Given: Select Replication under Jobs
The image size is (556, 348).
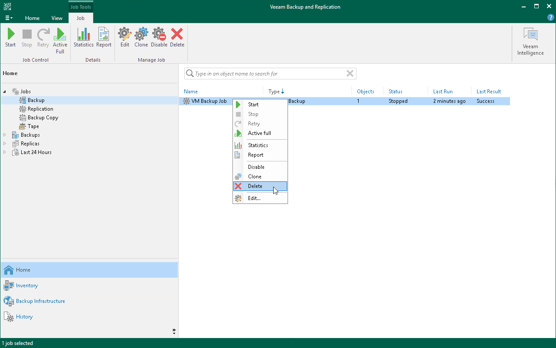Looking at the screenshot, I should click(40, 109).
